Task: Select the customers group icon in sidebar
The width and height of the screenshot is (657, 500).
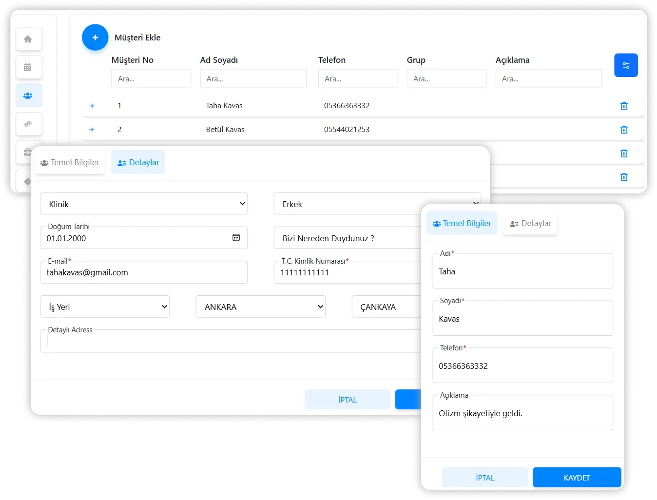Action: [28, 96]
